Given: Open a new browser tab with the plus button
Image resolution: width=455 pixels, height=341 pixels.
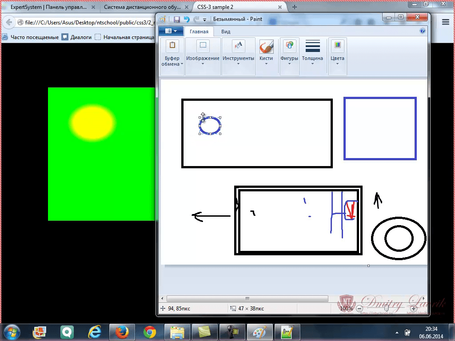Looking at the screenshot, I should (294, 7).
